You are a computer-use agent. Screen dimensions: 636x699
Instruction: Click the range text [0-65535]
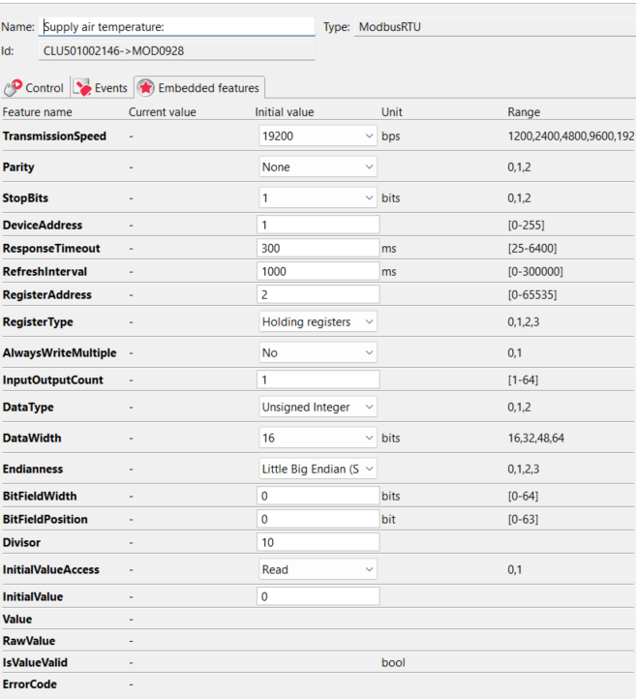pos(532,294)
